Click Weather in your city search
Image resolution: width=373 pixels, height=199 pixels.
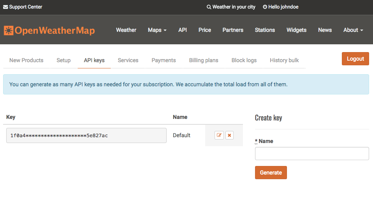(231, 7)
